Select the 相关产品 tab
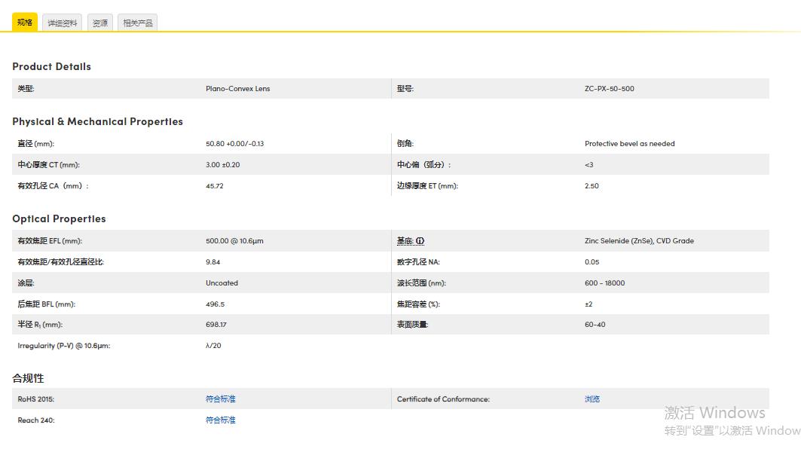 click(136, 23)
